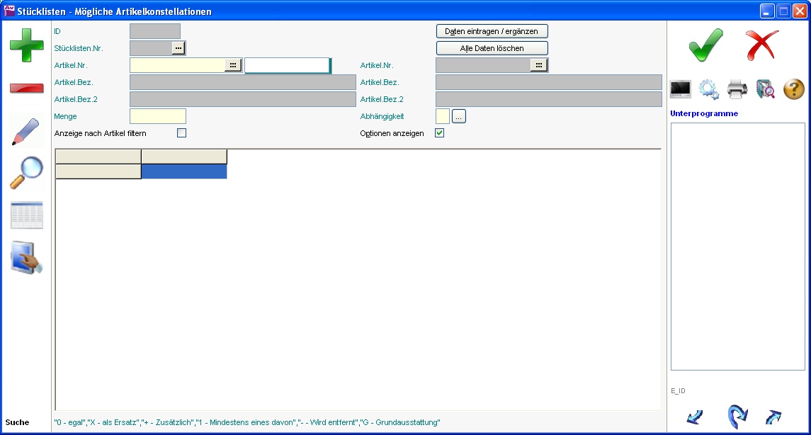Click the green plus add icon
Viewport: 811px width, 435px height.
point(26,45)
